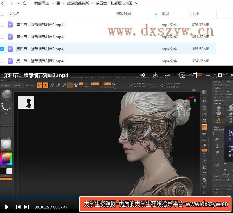The image size is (233, 213).
Task: Select the ZBrush Rotate transform icon
Action: 64,85
